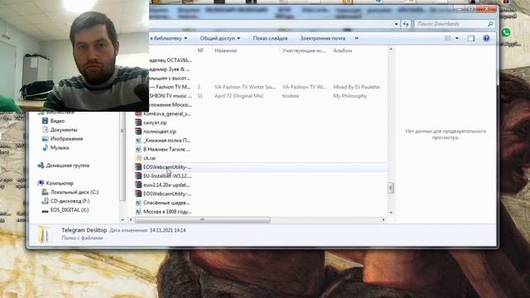
Task: Click the Компьютер icon
Action: coord(41,183)
